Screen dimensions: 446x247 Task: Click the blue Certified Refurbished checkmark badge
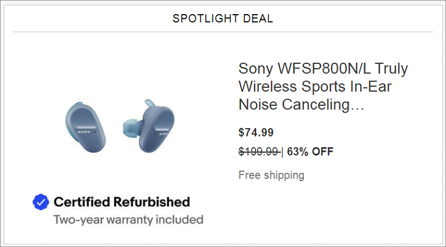[41, 202]
